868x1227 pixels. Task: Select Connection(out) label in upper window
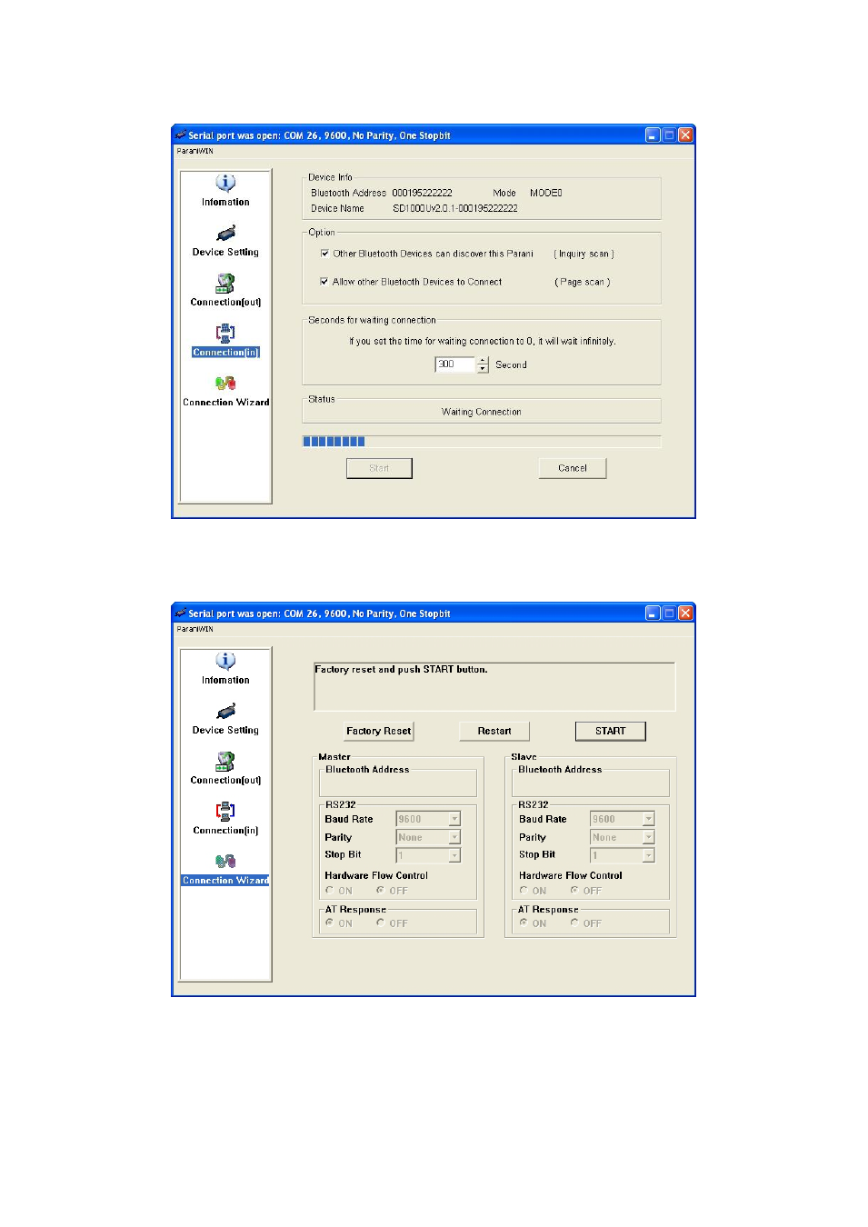(225, 302)
